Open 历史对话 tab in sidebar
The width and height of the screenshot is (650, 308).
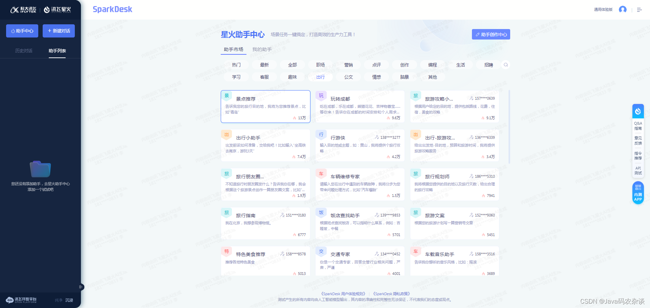pyautogui.click(x=24, y=51)
